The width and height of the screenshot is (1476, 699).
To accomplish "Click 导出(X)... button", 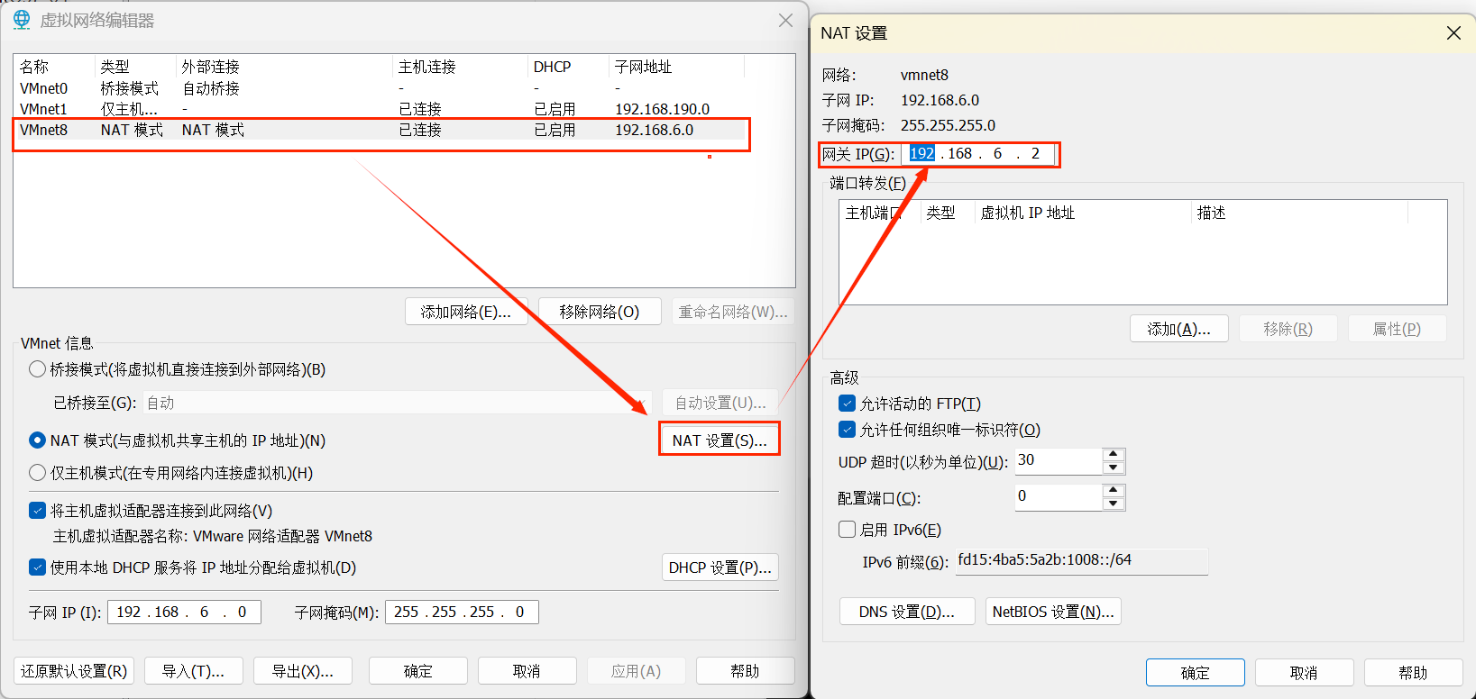I will [303, 671].
